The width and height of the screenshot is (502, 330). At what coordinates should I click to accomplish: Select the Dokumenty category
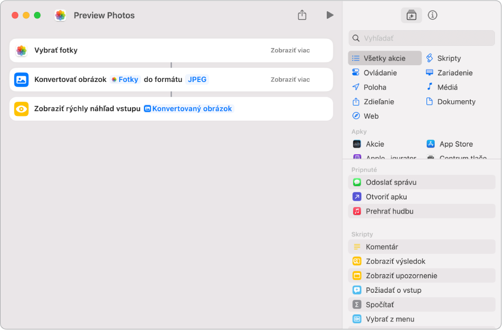pos(450,102)
